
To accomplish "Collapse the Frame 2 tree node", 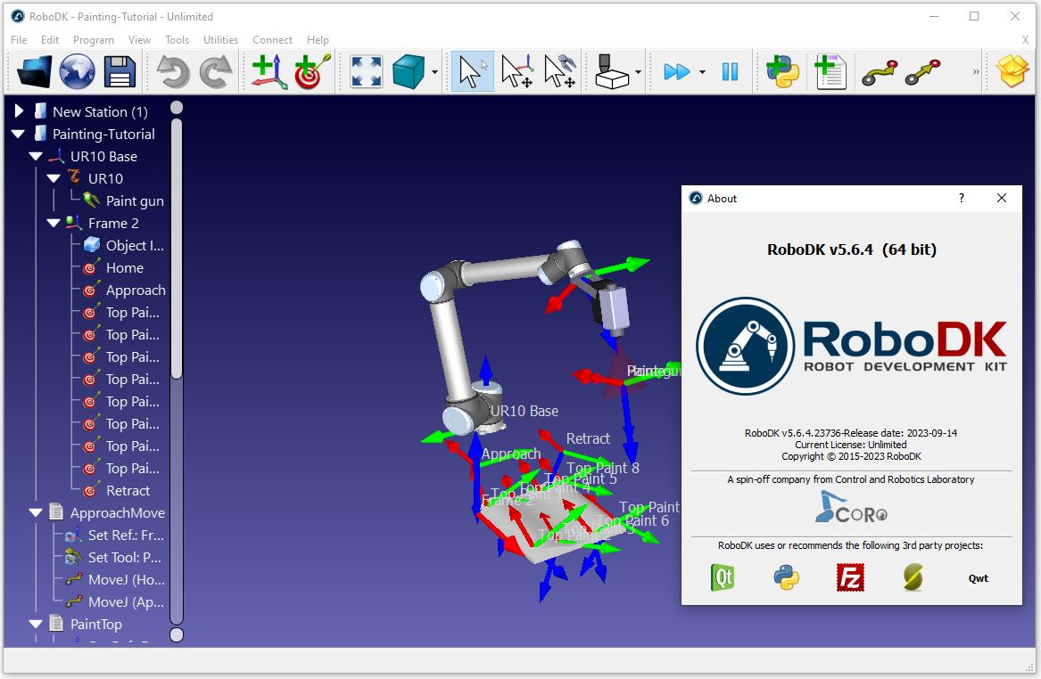I will point(54,224).
